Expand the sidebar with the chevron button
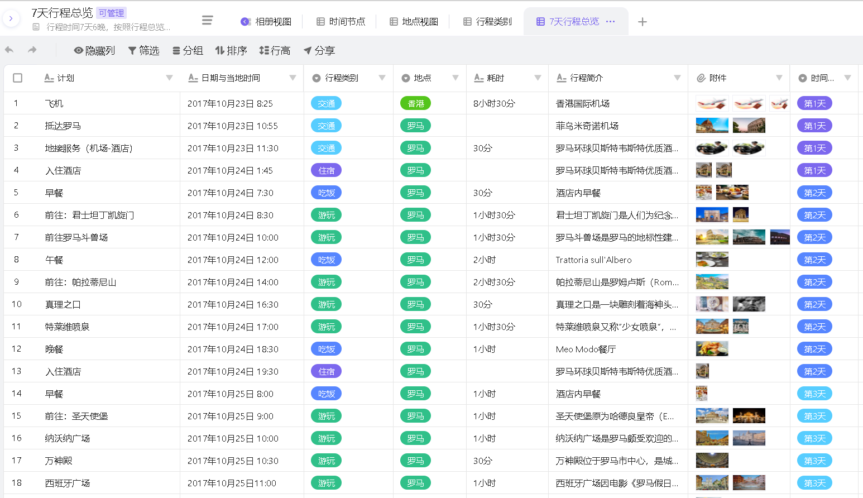The width and height of the screenshot is (863, 498). click(11, 18)
